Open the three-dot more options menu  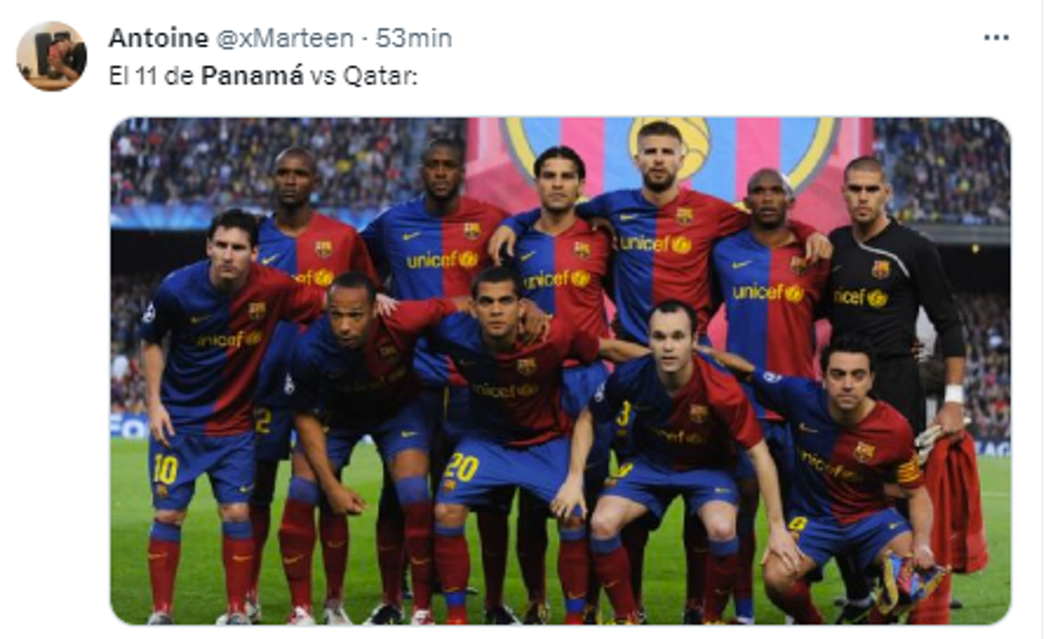996,38
